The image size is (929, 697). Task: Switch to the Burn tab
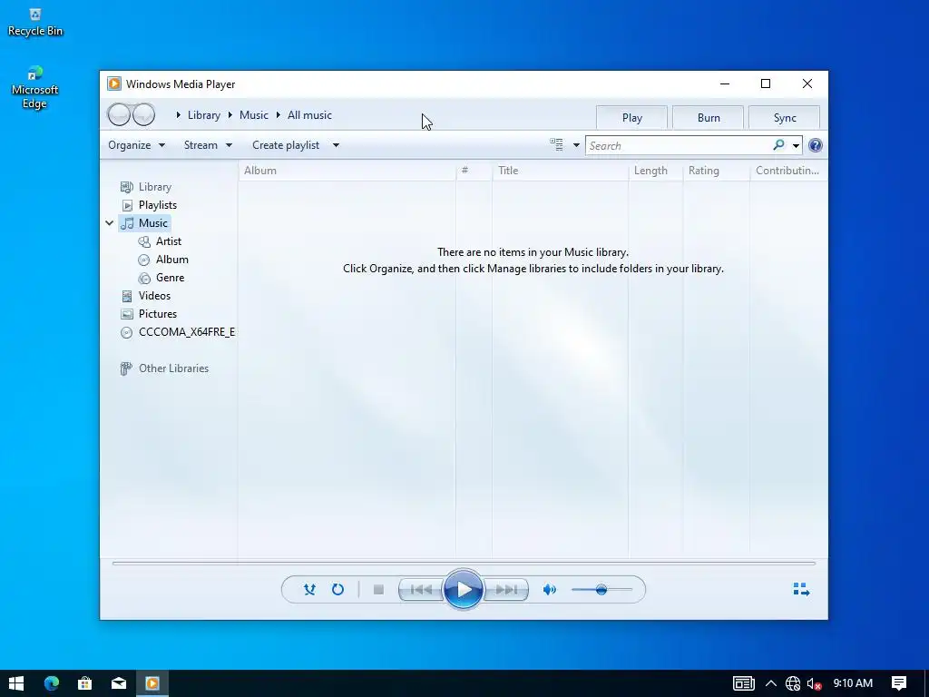click(708, 117)
